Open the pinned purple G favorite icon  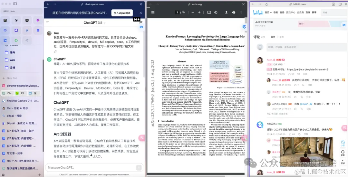[x=38, y=20]
